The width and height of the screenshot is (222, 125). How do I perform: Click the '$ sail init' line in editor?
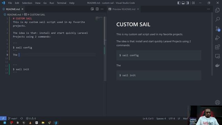pos(21,69)
